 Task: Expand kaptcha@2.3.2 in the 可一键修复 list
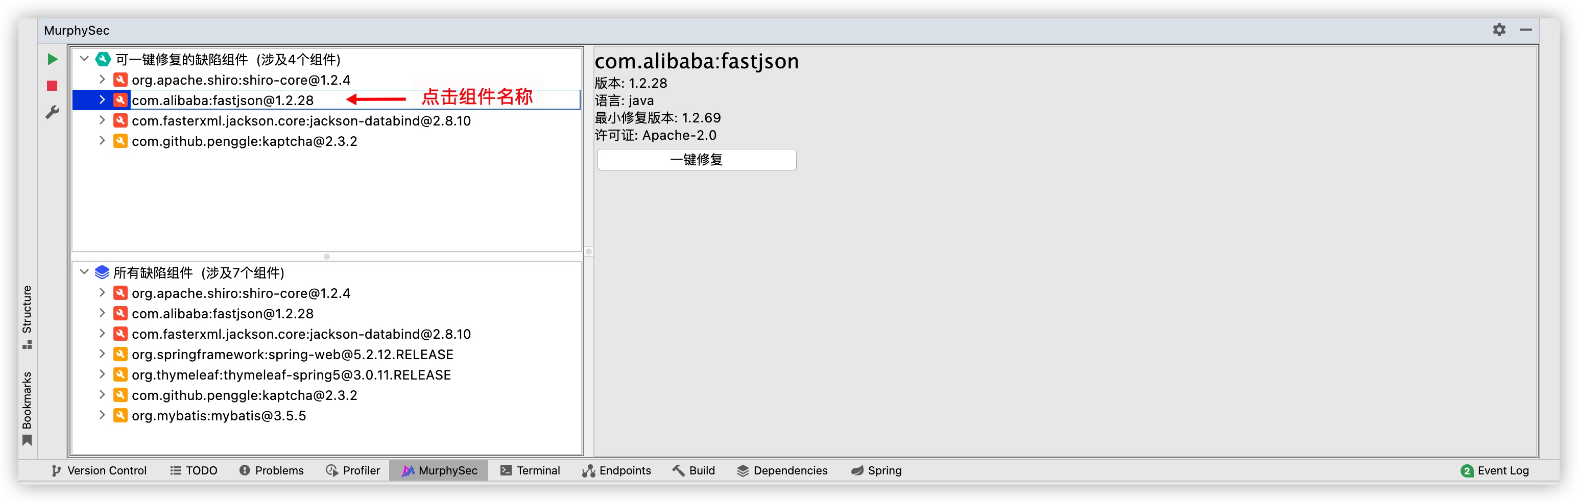tap(102, 141)
